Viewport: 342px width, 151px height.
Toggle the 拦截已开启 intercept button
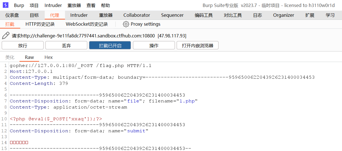pos(110,45)
